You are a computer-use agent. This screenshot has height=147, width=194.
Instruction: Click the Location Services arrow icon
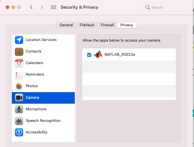pos(19,40)
